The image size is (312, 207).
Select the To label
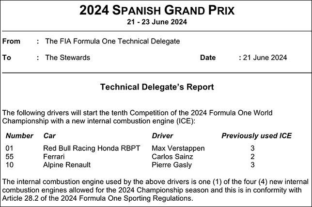click(x=7, y=58)
